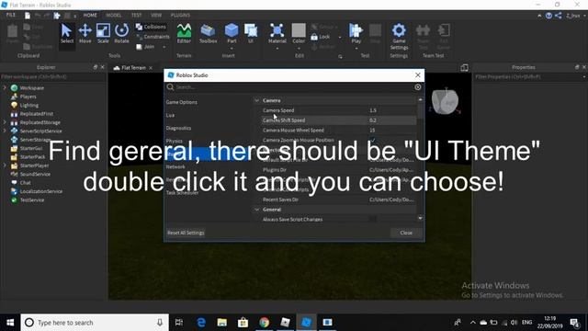The image size is (588, 331).
Task: Start Play test
Action: pyautogui.click(x=356, y=34)
